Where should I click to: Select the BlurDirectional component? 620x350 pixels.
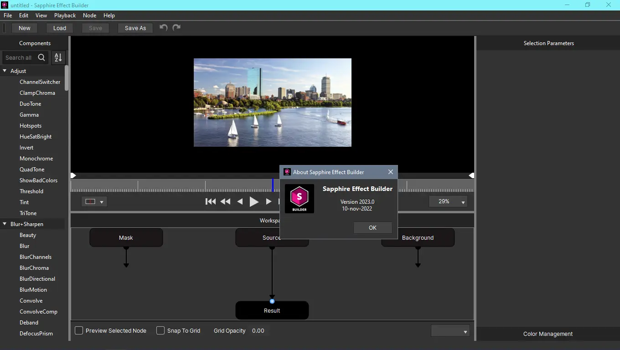[x=37, y=279]
